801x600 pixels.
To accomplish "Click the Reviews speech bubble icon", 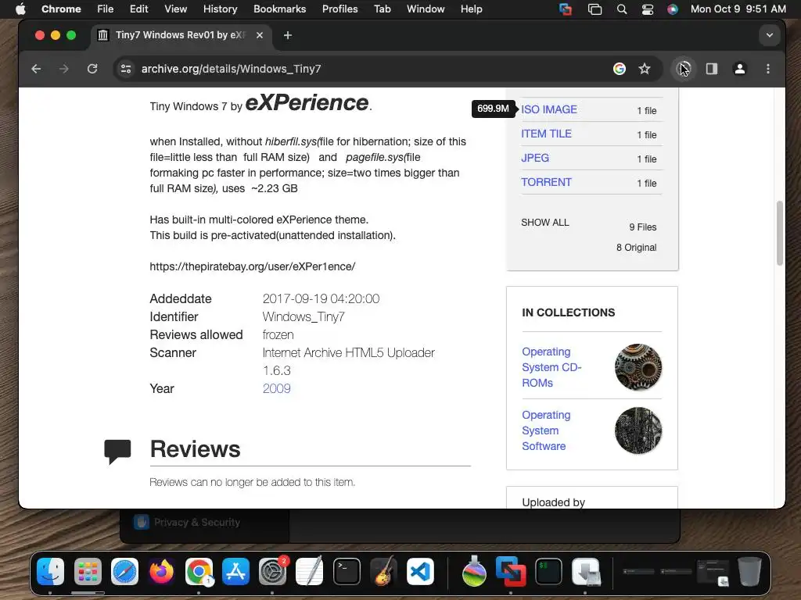I will pyautogui.click(x=117, y=451).
